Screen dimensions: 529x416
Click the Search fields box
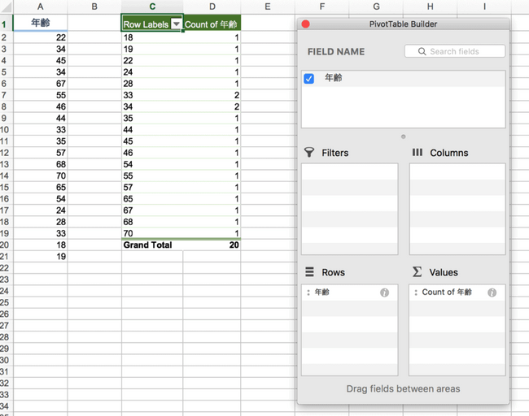point(455,51)
